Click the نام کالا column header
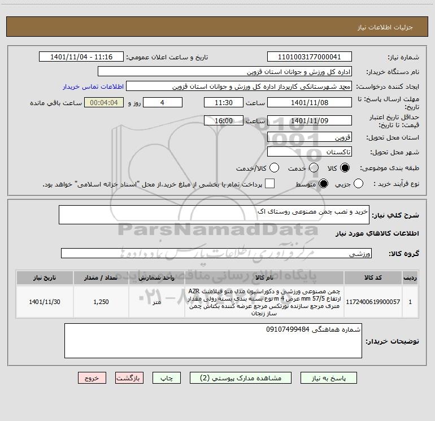The image size is (435, 421). click(x=264, y=277)
